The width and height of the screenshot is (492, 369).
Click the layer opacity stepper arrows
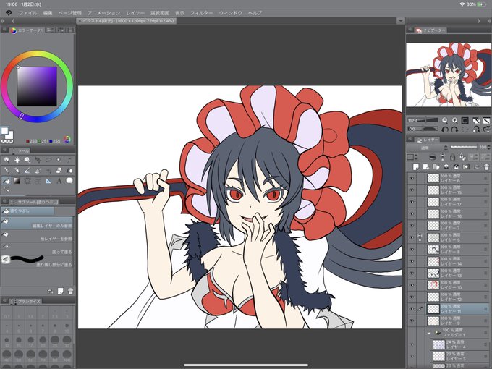488,147
